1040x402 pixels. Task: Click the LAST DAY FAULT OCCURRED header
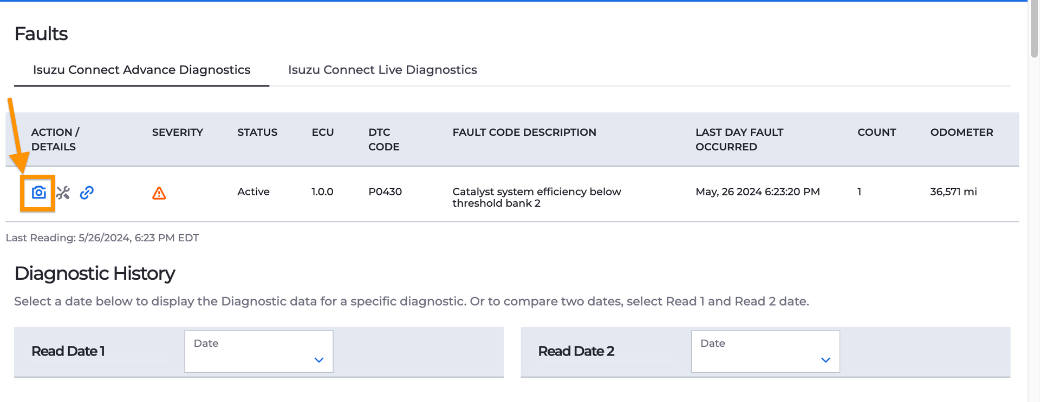(739, 140)
